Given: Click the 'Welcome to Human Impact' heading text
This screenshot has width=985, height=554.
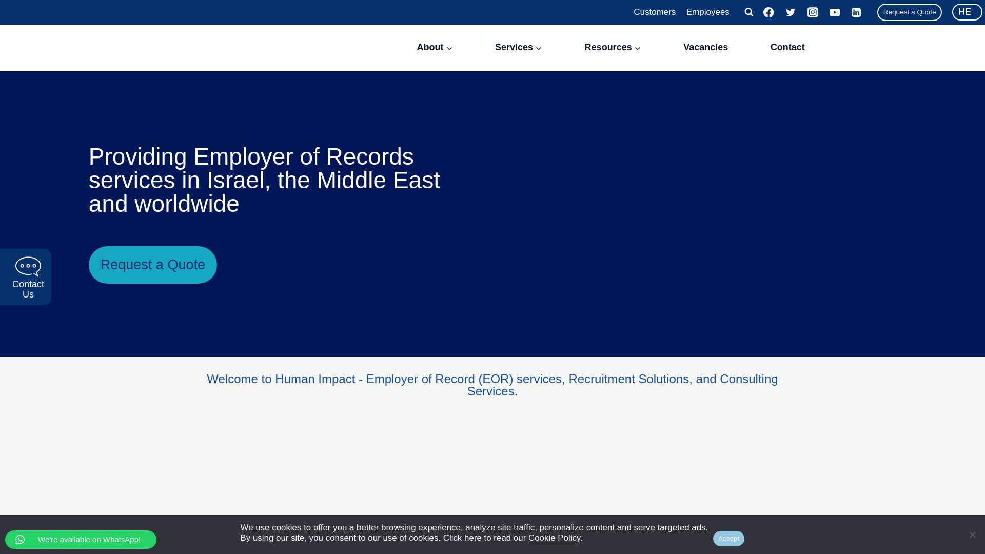Looking at the screenshot, I should tap(492, 385).
